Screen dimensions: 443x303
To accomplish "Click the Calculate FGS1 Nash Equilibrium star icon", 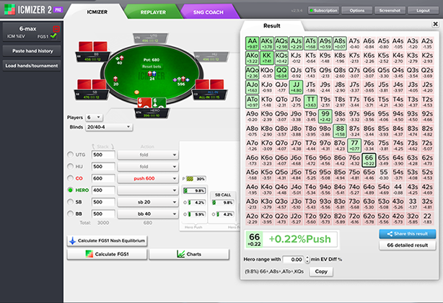I will click(73, 240).
